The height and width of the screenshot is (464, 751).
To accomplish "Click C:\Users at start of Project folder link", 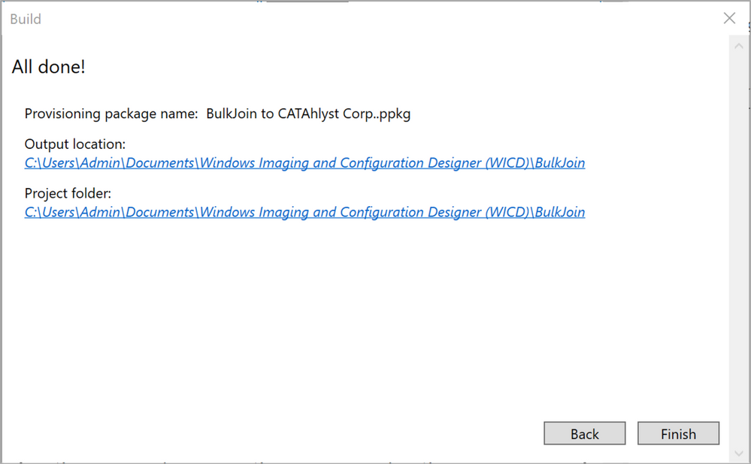I will (50, 212).
